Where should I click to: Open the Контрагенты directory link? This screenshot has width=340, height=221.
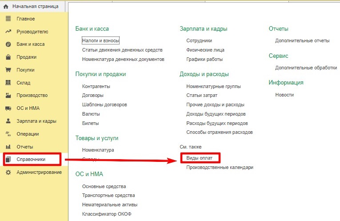(96, 86)
